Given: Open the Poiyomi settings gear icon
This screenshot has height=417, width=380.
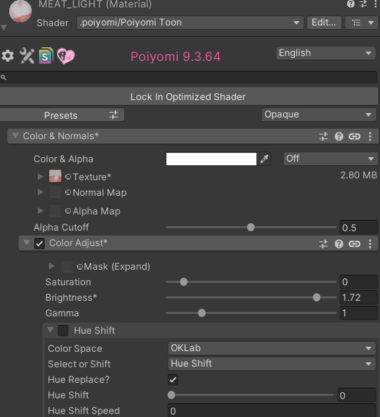Looking at the screenshot, I should (x=7, y=56).
